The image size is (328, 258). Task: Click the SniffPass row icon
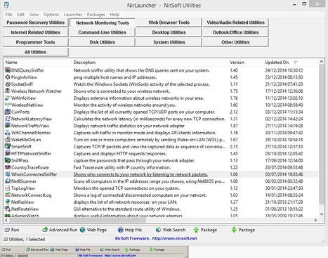pyautogui.click(x=8, y=160)
